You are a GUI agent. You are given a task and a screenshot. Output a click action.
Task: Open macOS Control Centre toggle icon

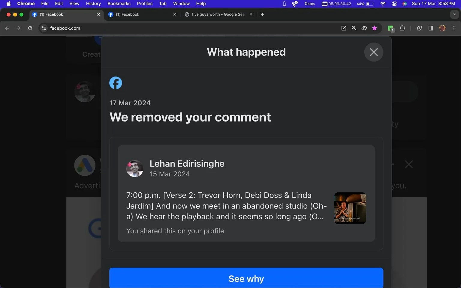pyautogui.click(x=394, y=4)
